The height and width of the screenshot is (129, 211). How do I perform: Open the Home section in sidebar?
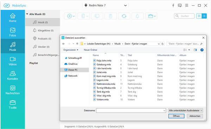tap(13, 18)
